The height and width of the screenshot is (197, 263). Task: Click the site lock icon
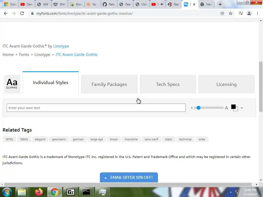32,13
